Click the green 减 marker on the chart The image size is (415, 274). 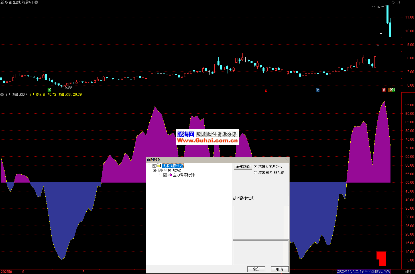49,90
